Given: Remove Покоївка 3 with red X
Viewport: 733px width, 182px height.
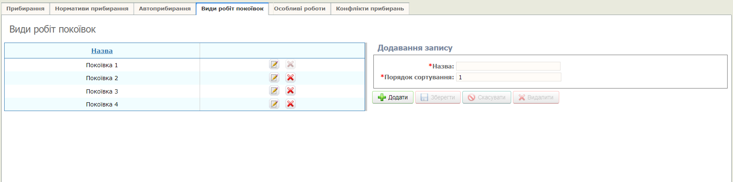Looking at the screenshot, I should tap(290, 91).
